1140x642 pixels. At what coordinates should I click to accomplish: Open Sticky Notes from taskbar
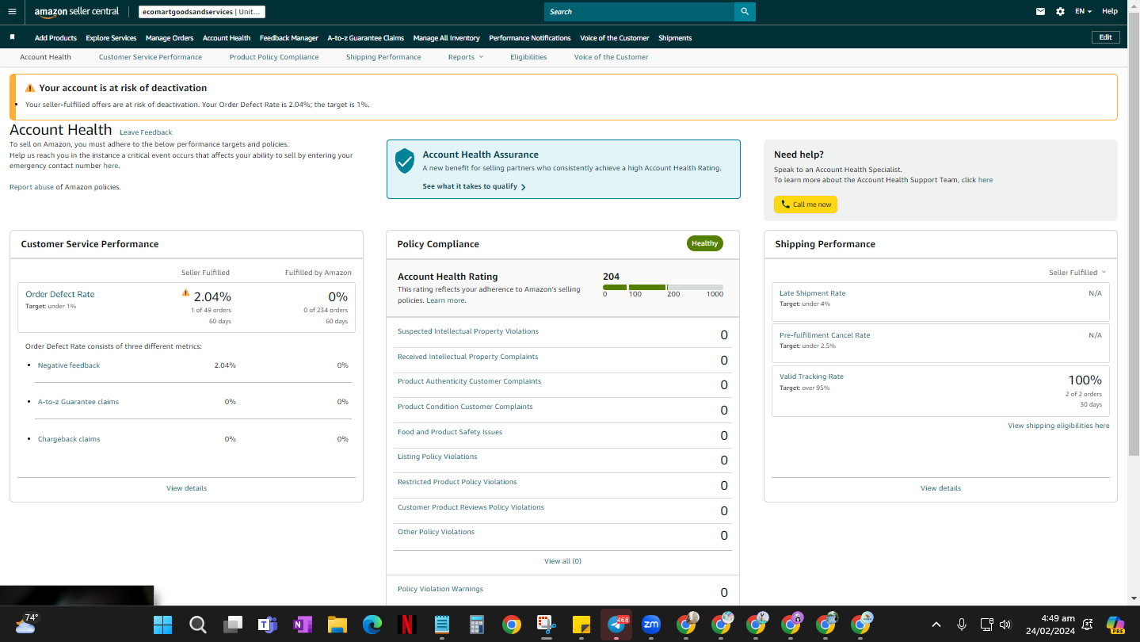coord(581,625)
